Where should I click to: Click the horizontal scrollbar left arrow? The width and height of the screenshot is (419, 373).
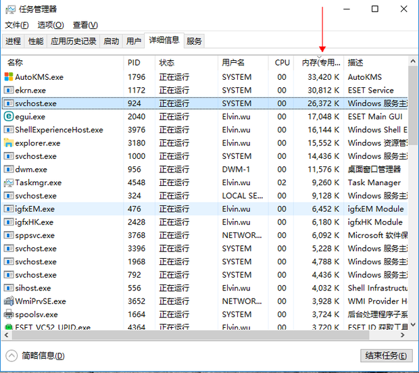pyautogui.click(x=6, y=334)
